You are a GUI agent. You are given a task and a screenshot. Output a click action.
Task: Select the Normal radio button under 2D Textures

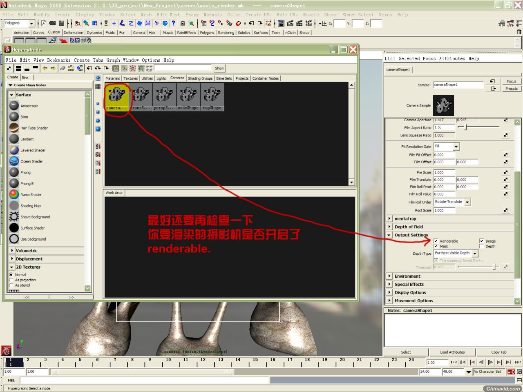point(11,275)
